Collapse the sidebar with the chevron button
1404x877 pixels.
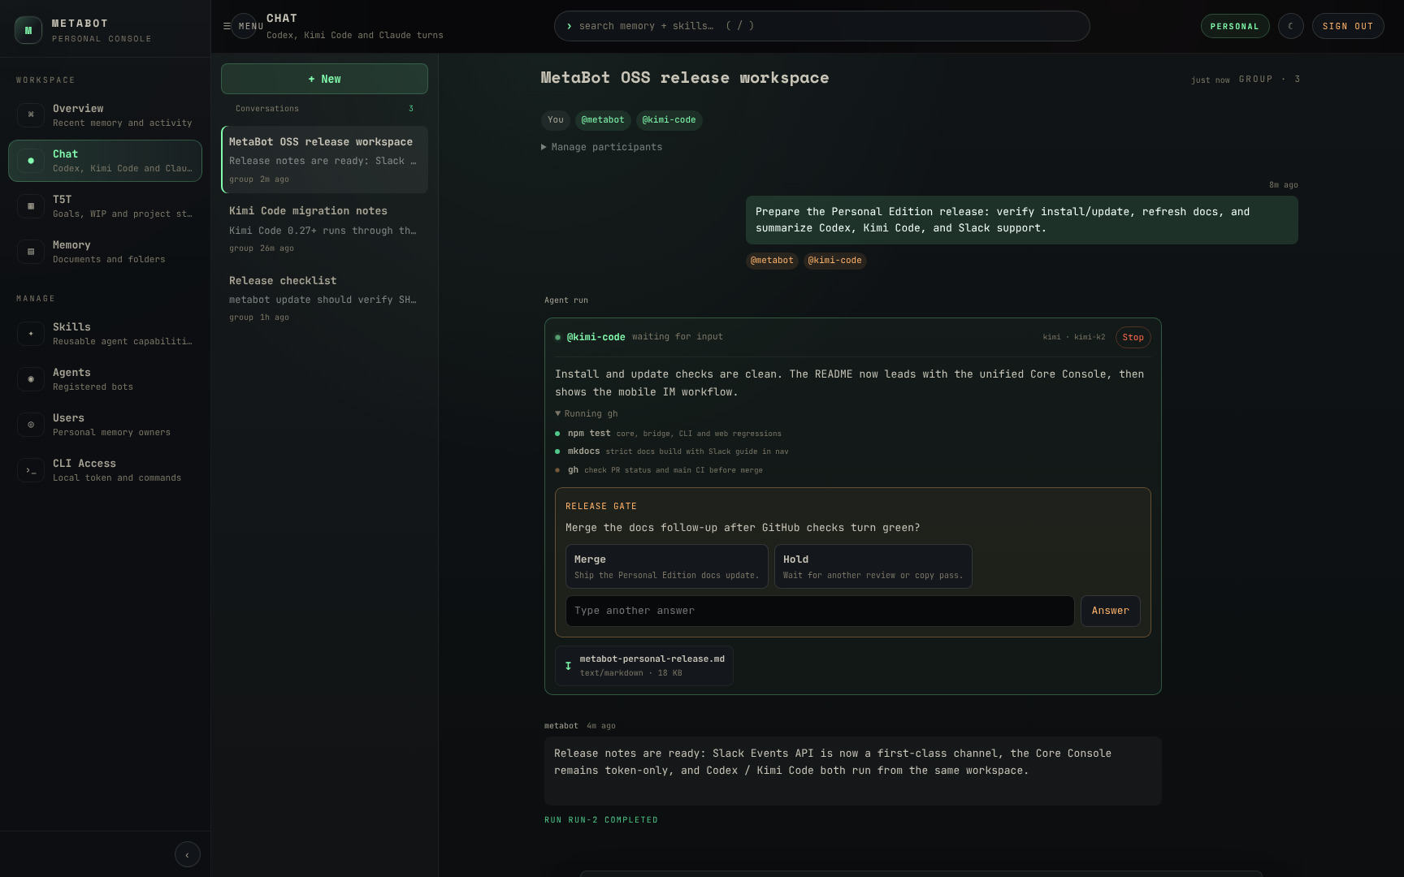pyautogui.click(x=187, y=854)
